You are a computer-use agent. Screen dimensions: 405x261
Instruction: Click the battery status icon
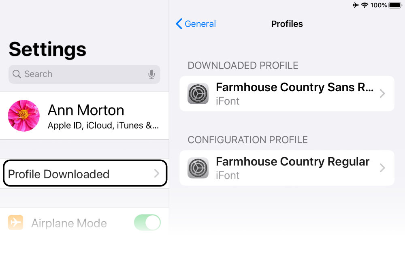coord(395,5)
